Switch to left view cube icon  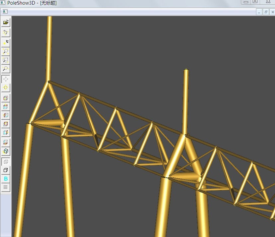click(6, 115)
